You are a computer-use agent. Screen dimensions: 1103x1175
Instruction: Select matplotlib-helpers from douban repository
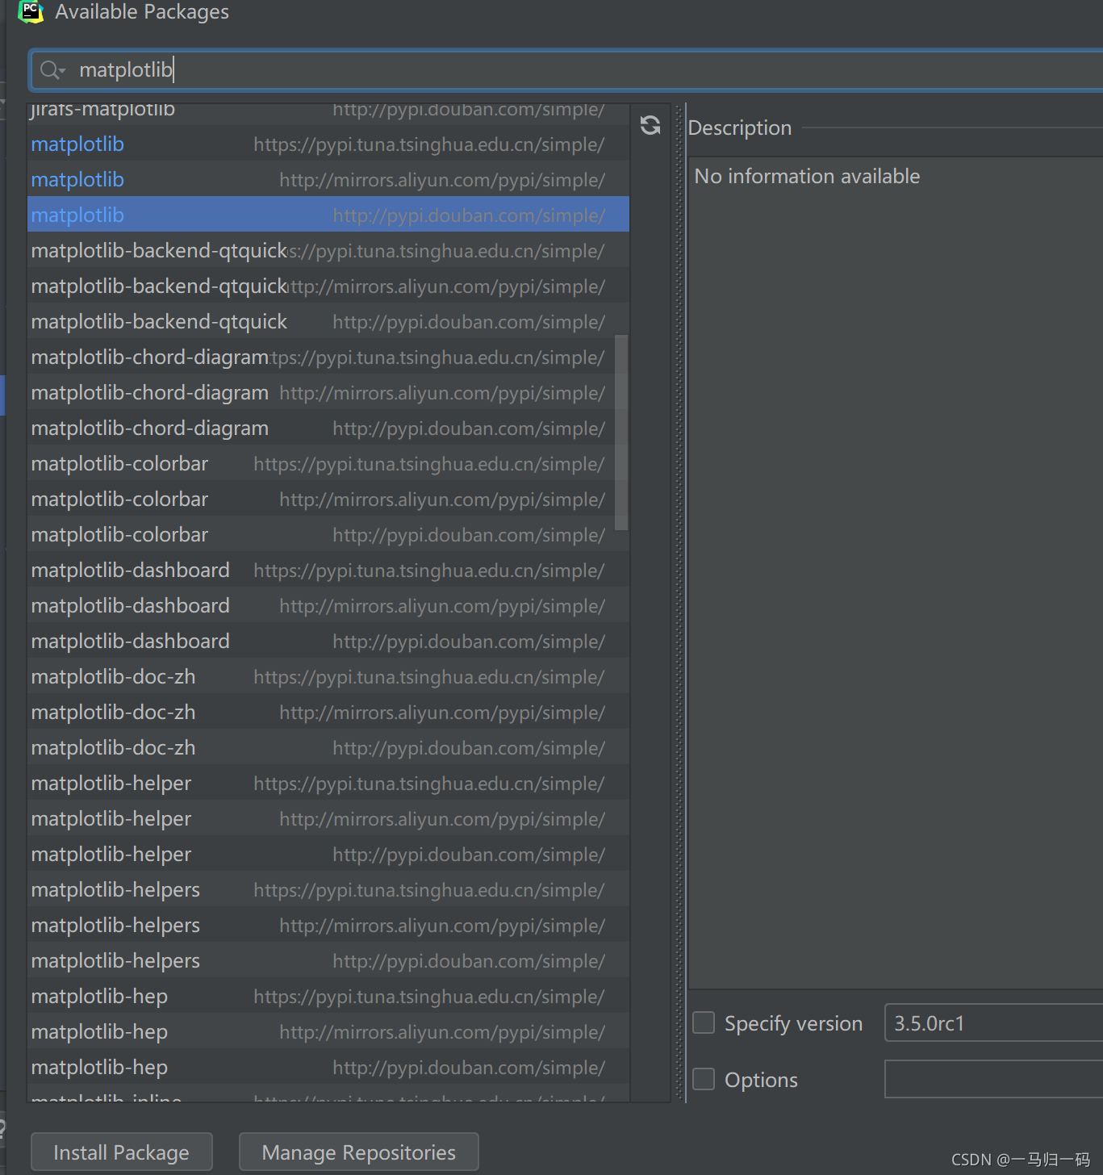328,961
